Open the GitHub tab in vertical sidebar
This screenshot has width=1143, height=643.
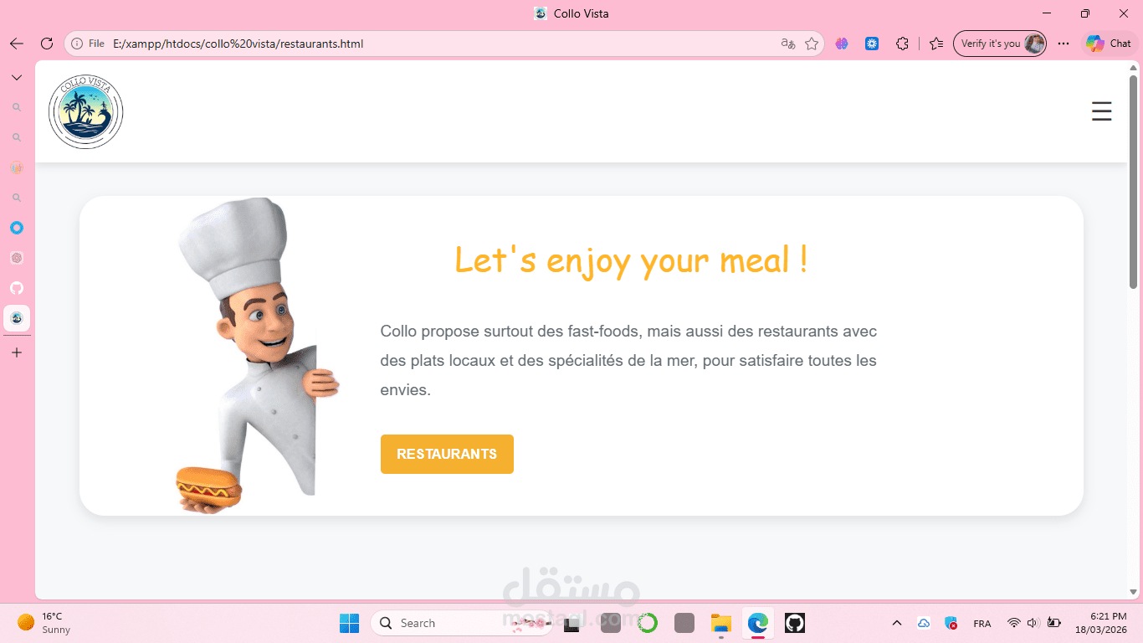coord(17,288)
